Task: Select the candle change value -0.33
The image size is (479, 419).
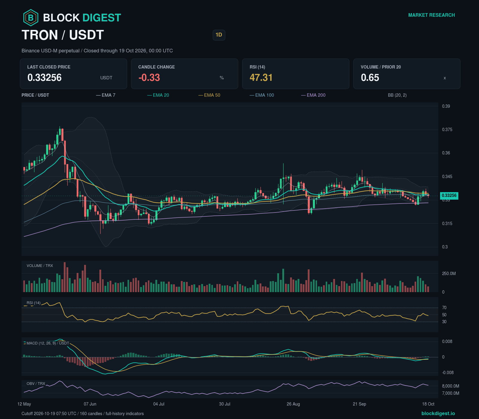Action: tap(149, 78)
